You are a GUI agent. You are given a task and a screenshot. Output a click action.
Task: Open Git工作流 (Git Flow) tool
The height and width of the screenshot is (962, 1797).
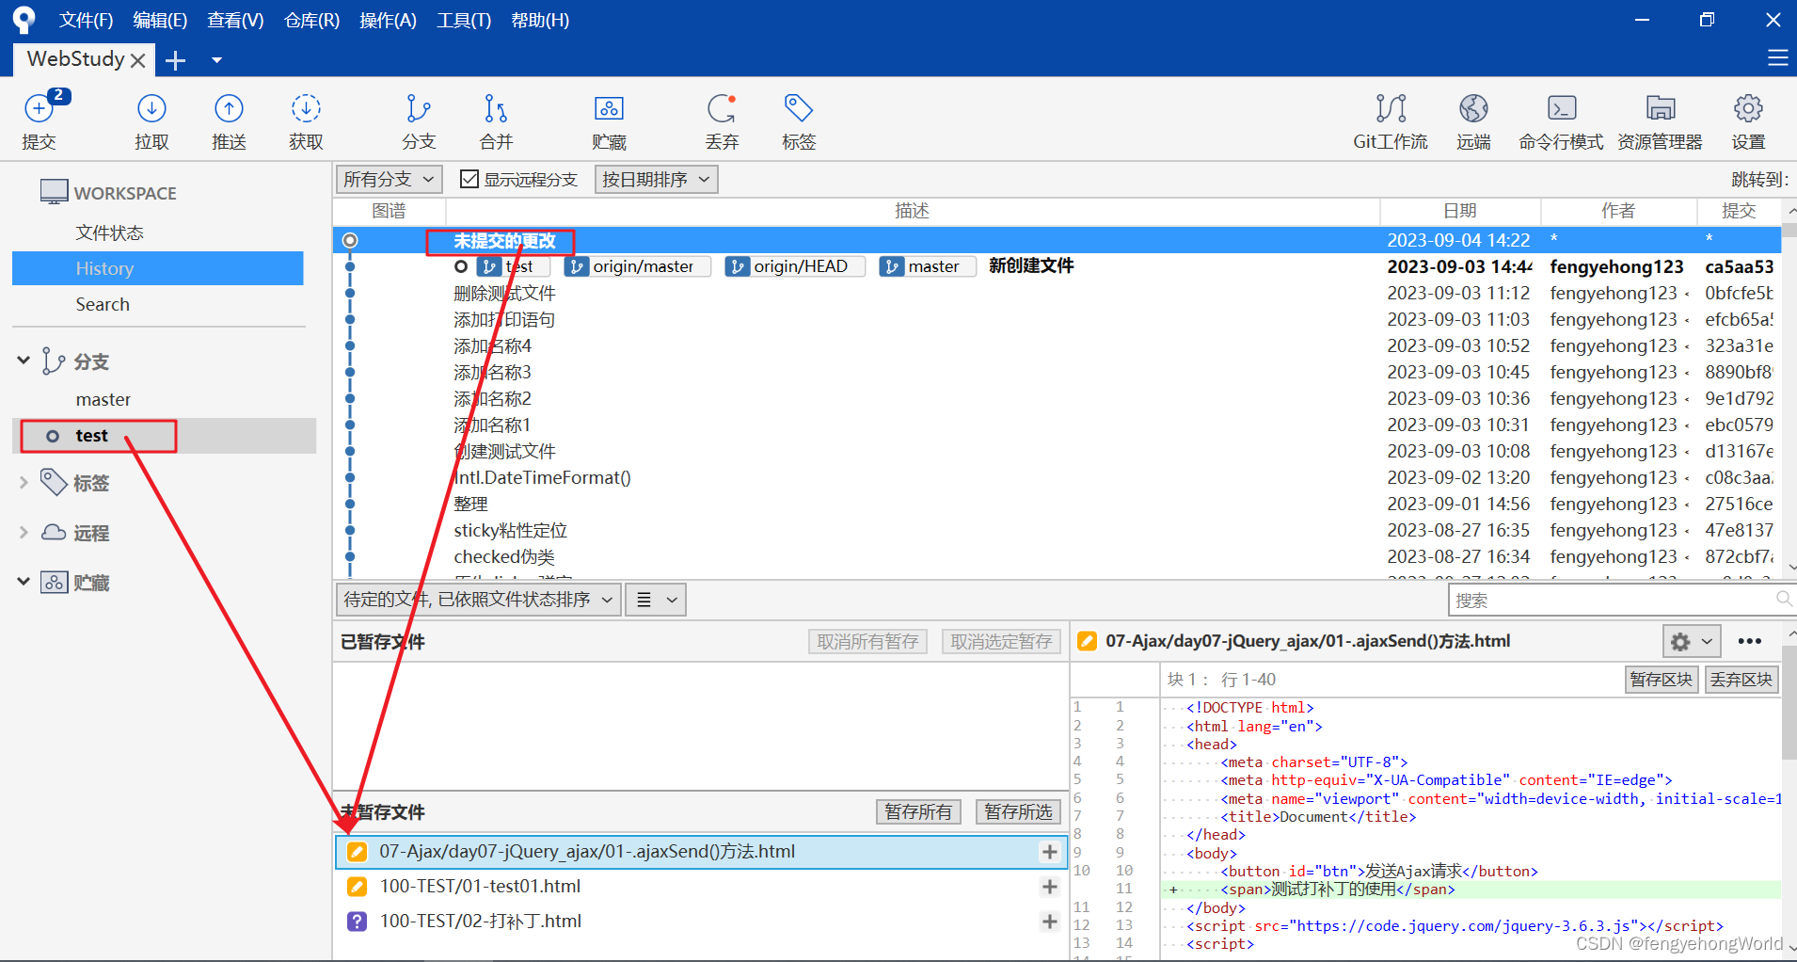[x=1391, y=120]
